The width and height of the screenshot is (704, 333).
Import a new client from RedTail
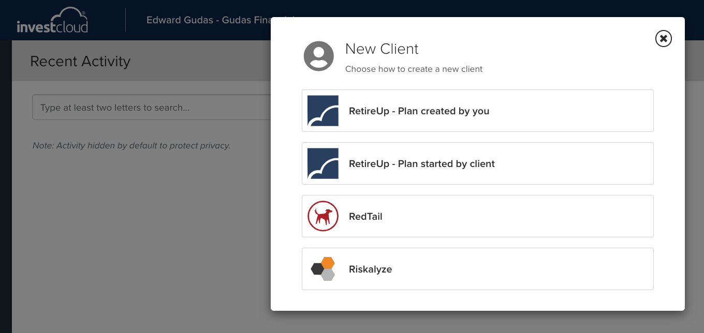point(477,216)
